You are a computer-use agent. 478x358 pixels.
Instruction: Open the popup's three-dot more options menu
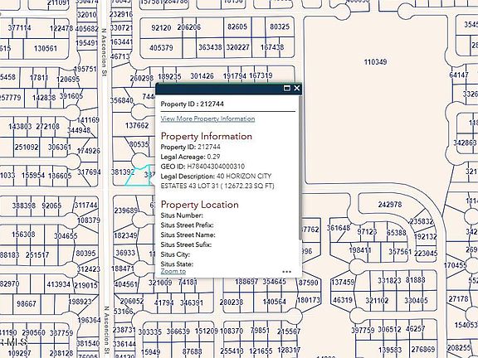[287, 272]
